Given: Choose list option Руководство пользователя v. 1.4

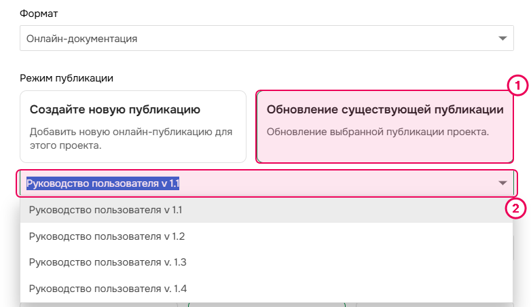Looking at the screenshot, I should (x=266, y=289).
